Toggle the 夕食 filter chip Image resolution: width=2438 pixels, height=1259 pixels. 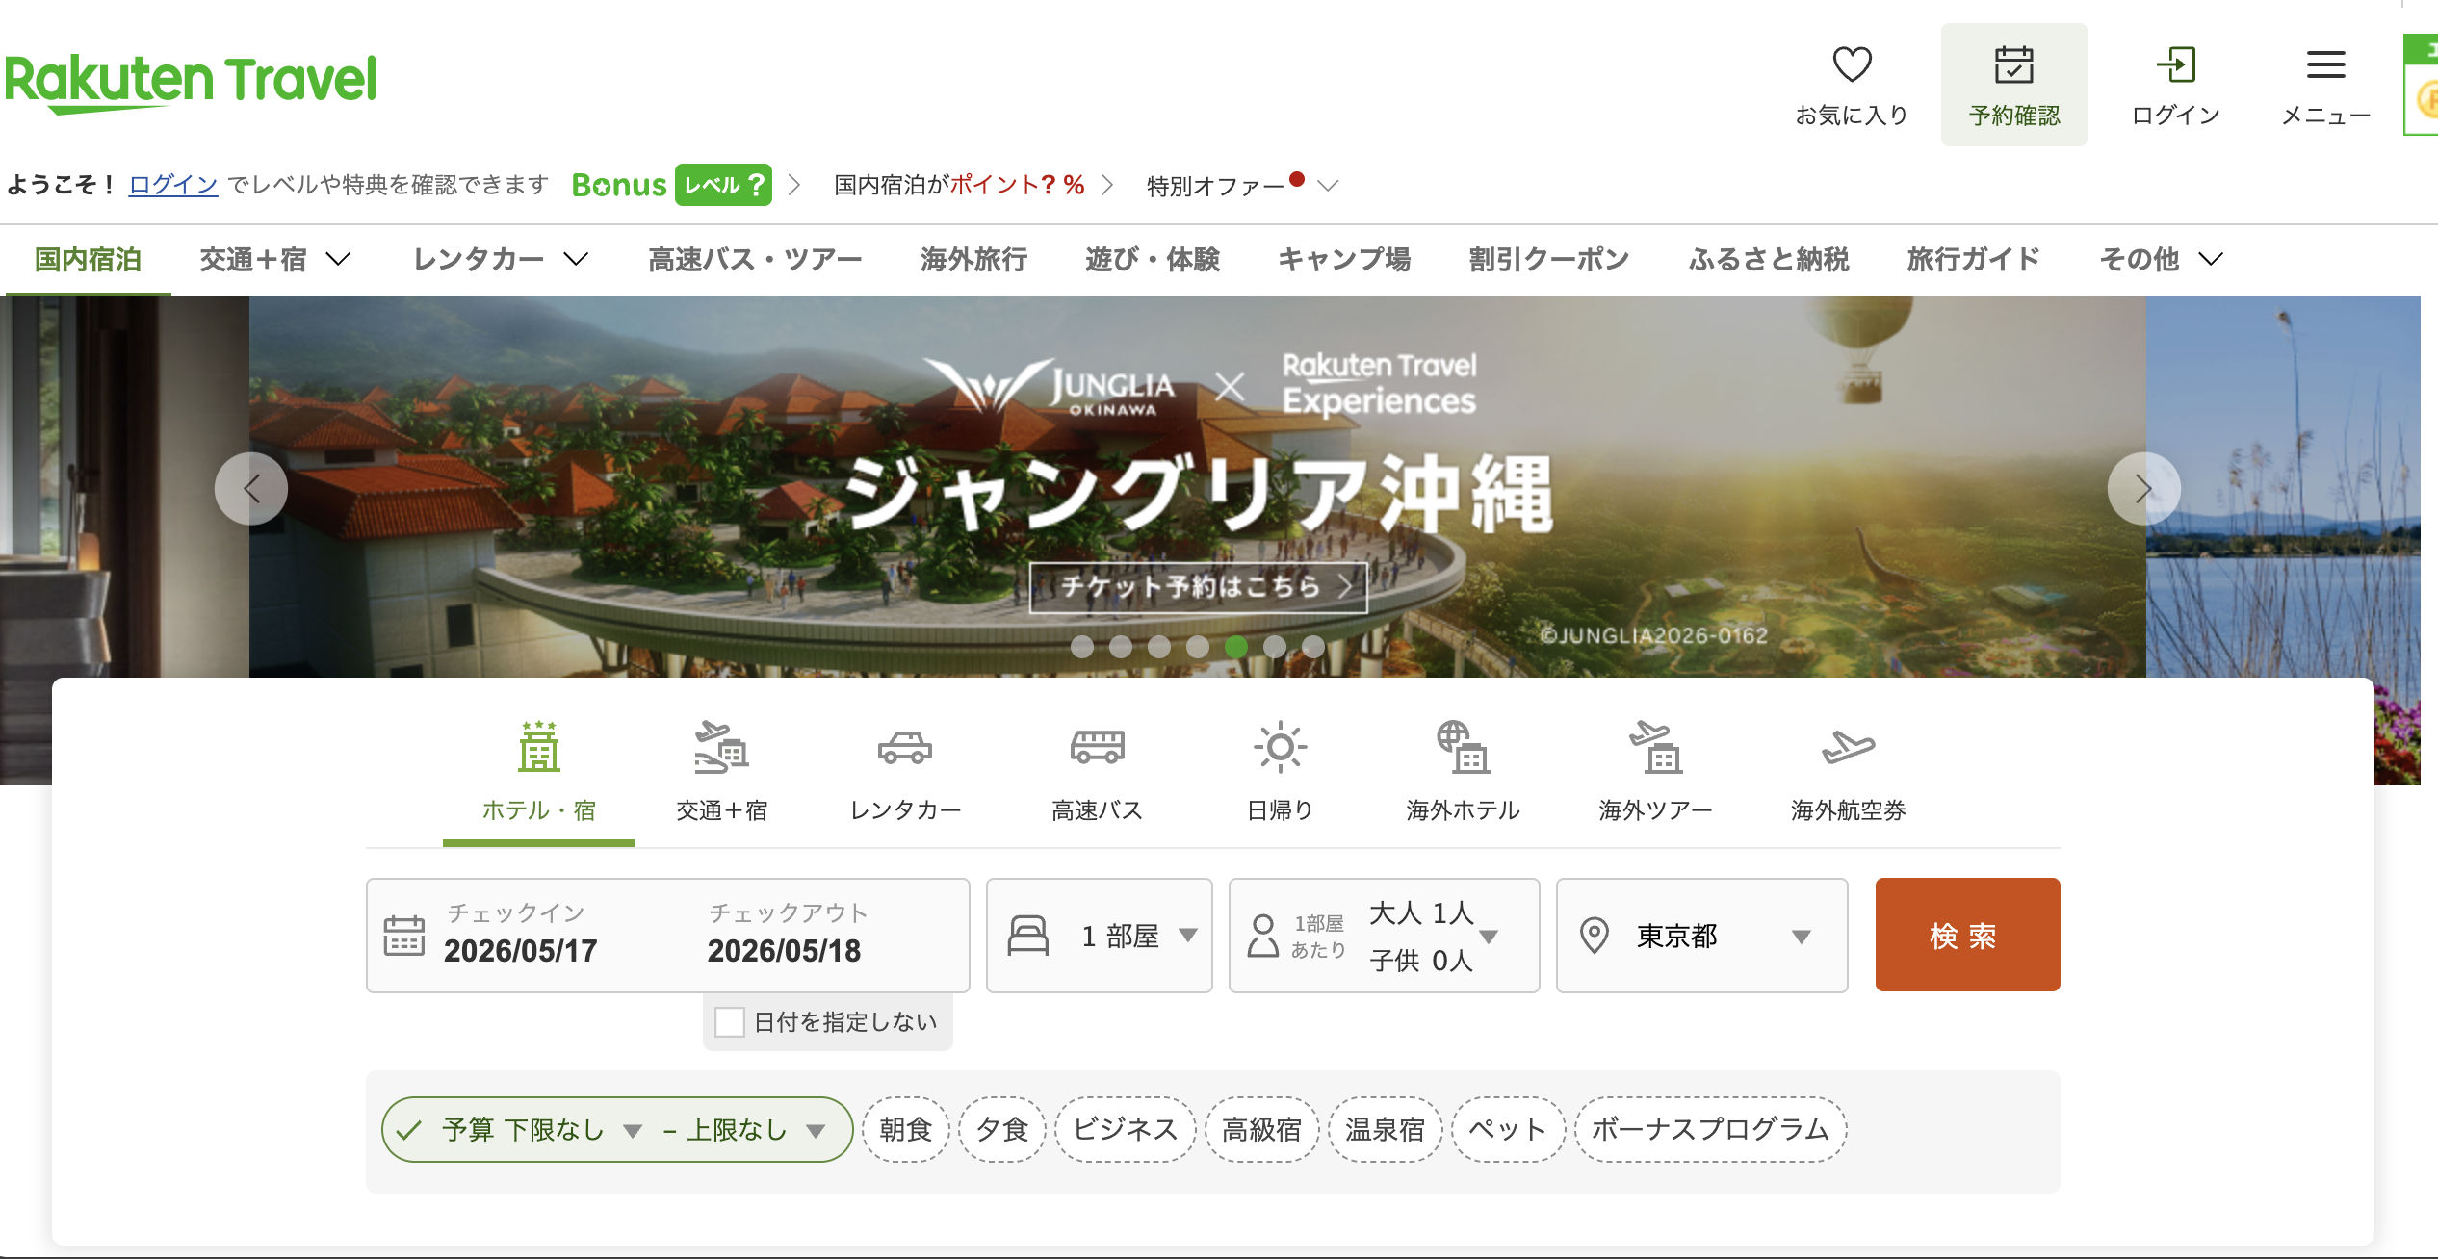pos(1002,1129)
